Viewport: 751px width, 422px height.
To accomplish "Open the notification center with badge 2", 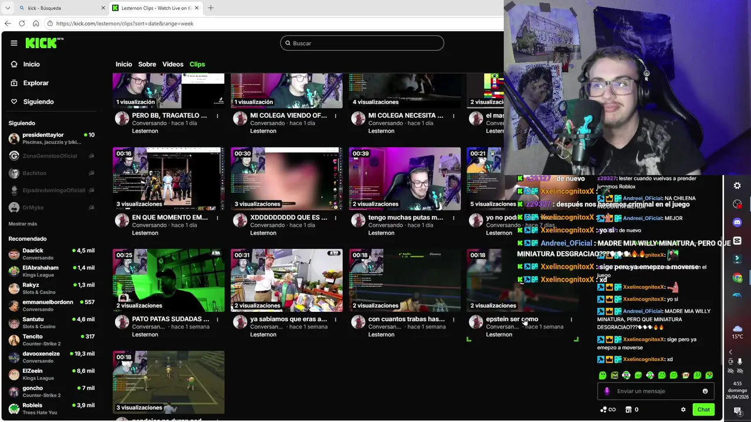I will [738, 411].
